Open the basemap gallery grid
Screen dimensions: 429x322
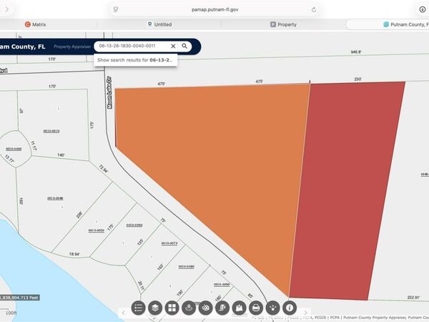point(172,308)
